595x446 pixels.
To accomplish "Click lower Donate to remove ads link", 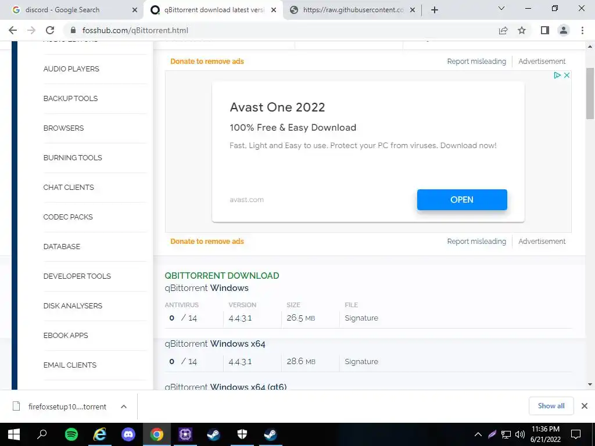I will [x=207, y=242].
